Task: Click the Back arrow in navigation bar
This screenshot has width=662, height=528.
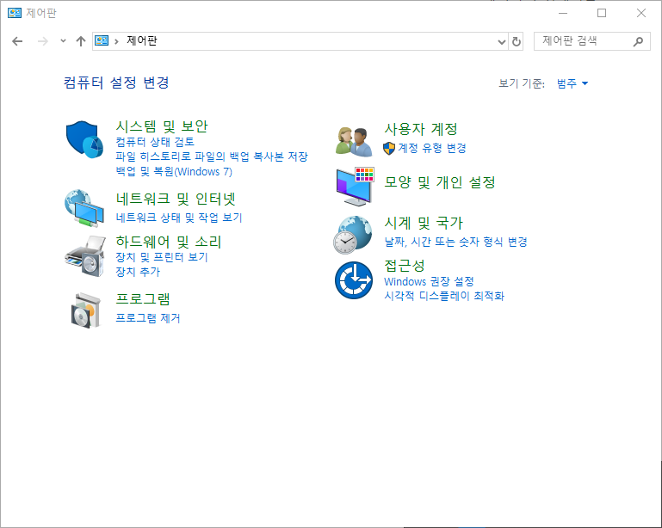Action: (x=17, y=41)
